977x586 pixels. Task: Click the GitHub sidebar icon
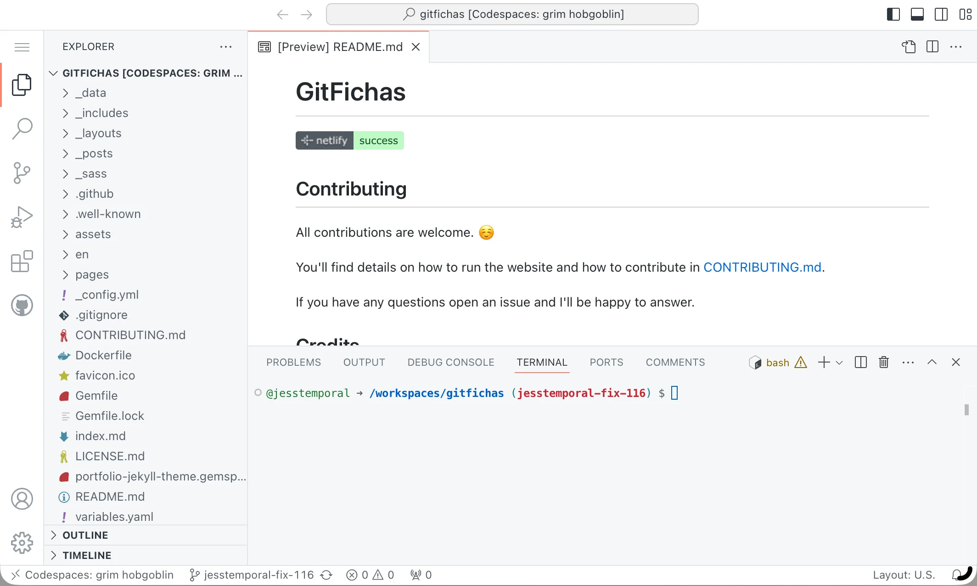coord(22,305)
